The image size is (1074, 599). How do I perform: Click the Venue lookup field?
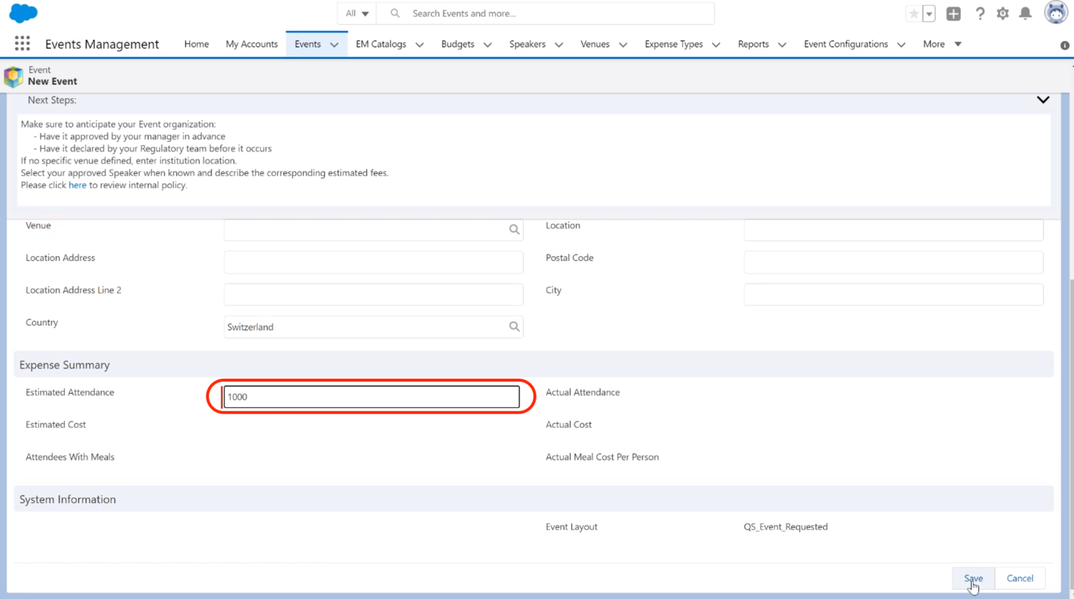pos(373,230)
